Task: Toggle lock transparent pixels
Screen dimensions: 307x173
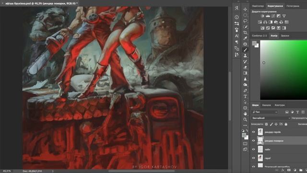Action: pos(266,124)
